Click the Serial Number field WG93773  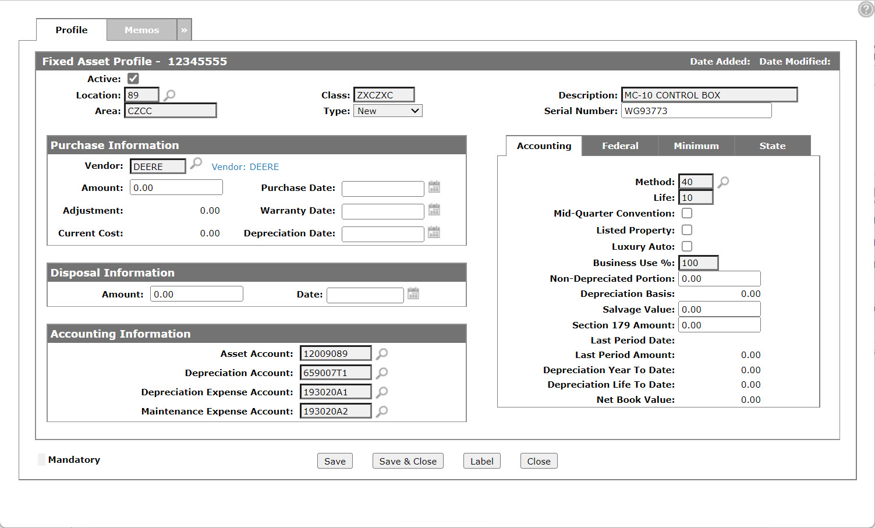pyautogui.click(x=696, y=111)
